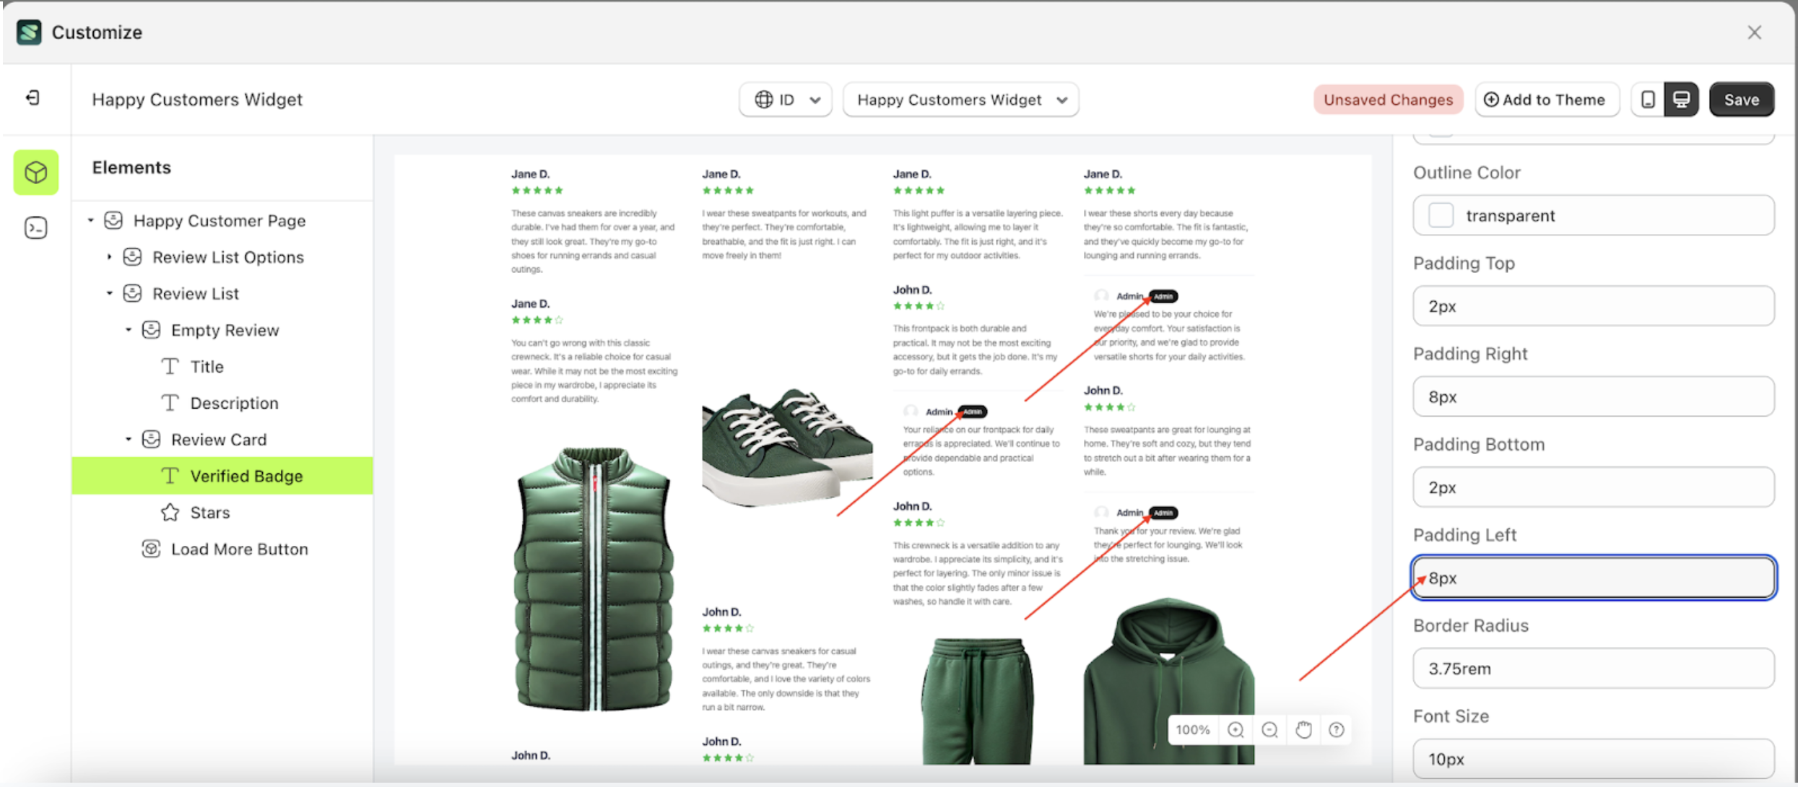1798x787 pixels.
Task: Open the Happy Customers Widget dropdown
Action: point(960,99)
